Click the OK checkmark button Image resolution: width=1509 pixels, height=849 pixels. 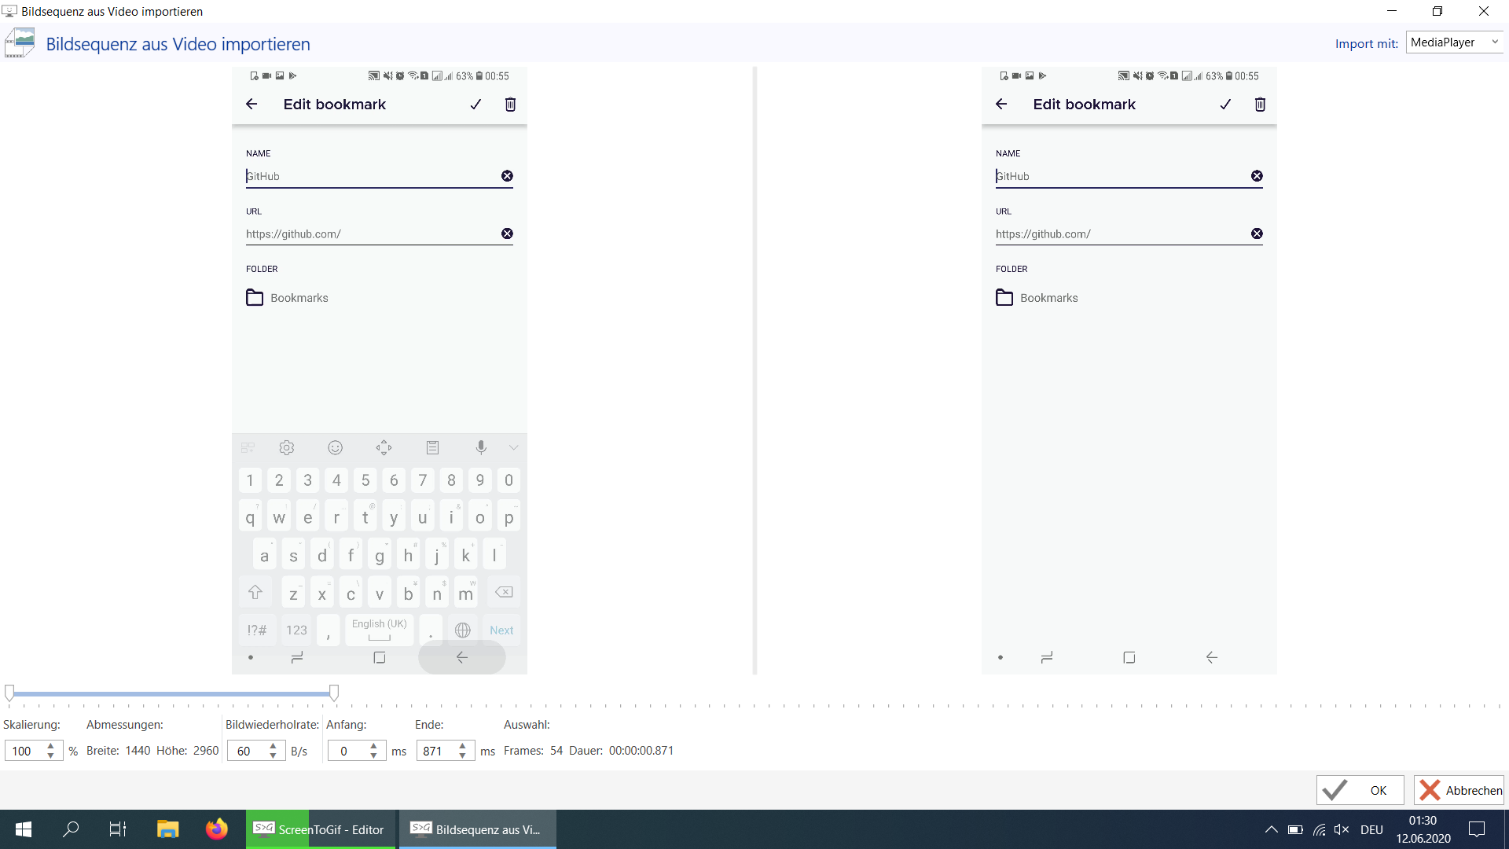click(1360, 790)
